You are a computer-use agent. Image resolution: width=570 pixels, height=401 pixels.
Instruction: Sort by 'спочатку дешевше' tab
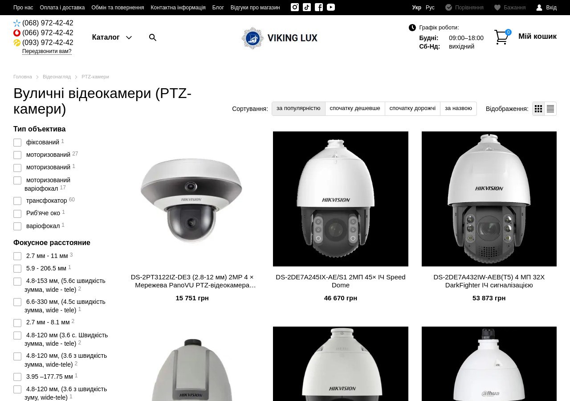355,108
